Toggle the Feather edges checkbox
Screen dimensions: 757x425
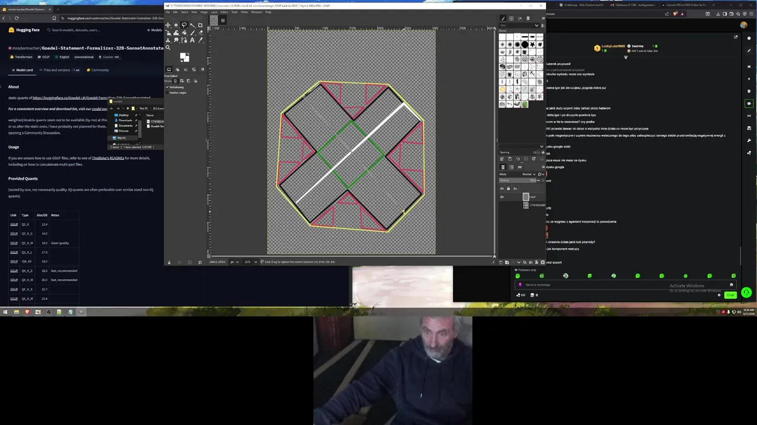(167, 93)
